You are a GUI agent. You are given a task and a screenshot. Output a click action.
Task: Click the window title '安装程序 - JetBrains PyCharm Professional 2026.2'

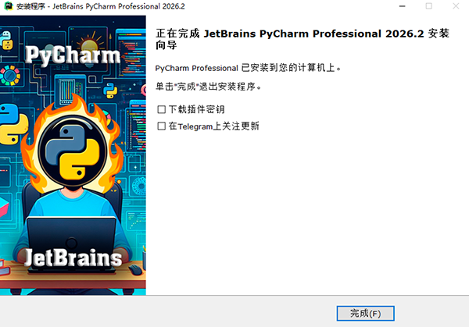pyautogui.click(x=101, y=6)
